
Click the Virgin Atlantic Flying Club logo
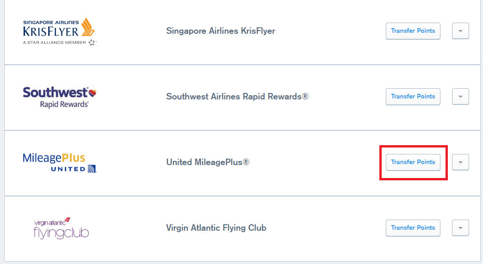coord(61,228)
